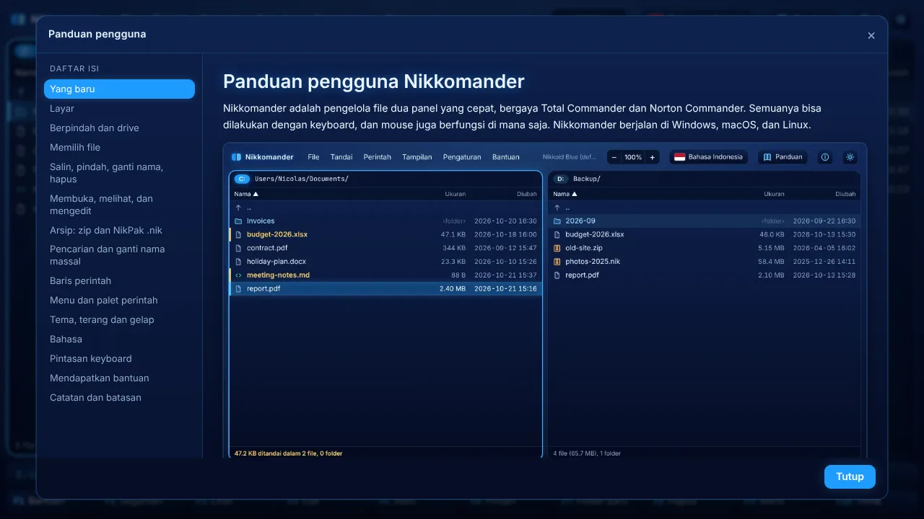This screenshot has width=924, height=519.
Task: Open the Bahasa Indonesia language selector
Action: (708, 157)
